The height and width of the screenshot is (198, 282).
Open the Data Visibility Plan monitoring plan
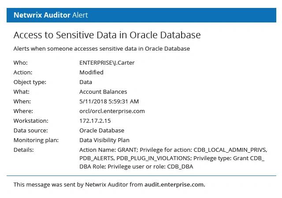104,140
